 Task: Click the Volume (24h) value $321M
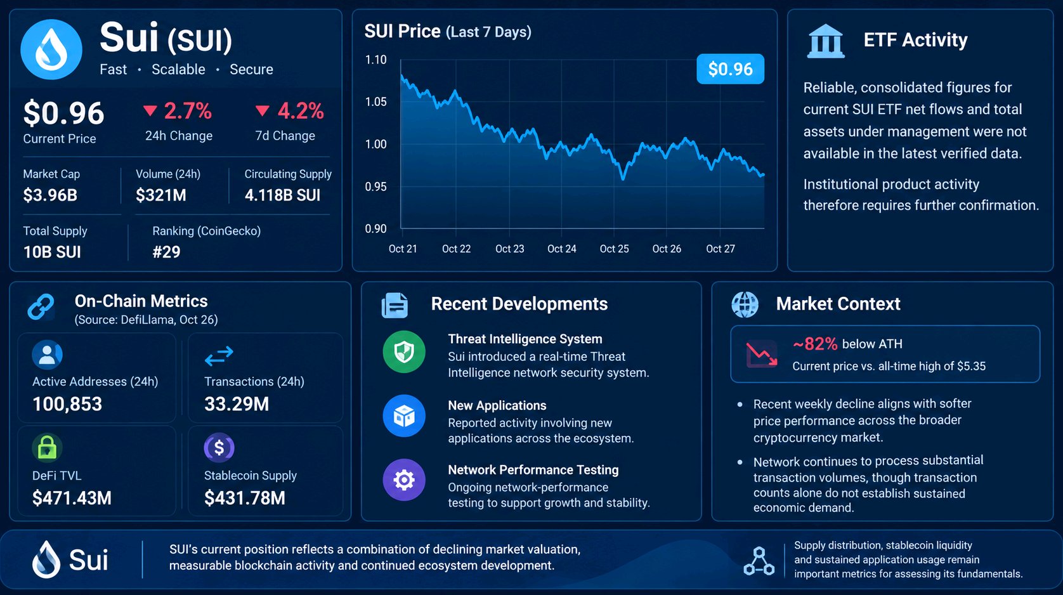(x=161, y=195)
